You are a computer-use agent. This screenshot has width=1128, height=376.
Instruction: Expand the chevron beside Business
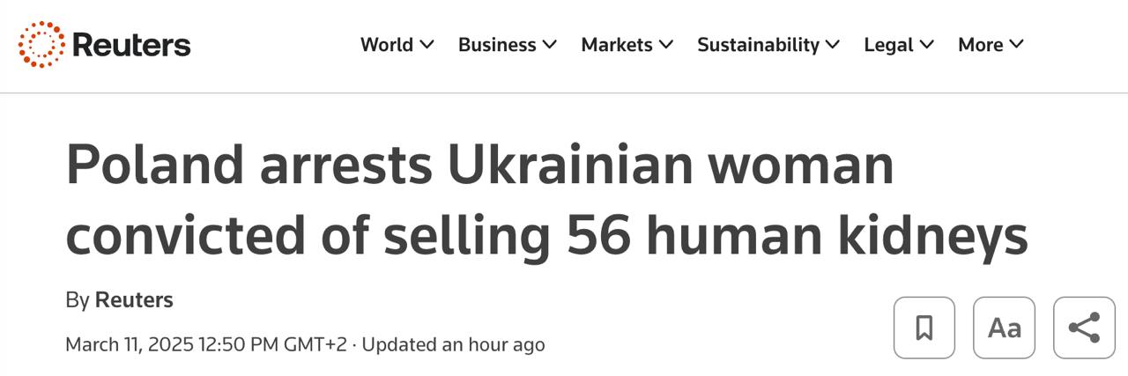coord(550,44)
